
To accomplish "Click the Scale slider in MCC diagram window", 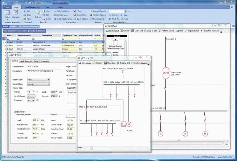I will pos(92,148).
